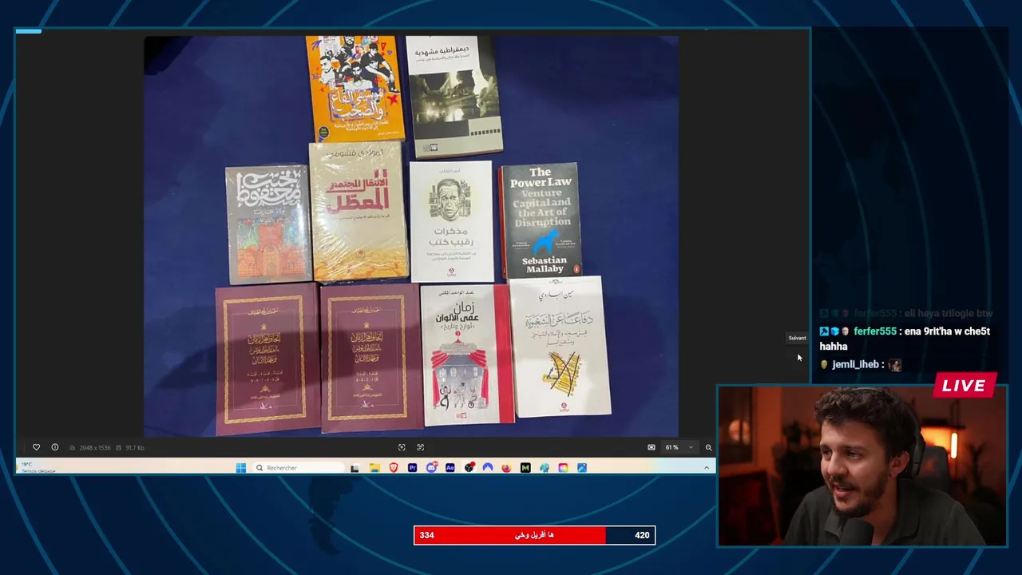
Task: Open Task View in the taskbar
Action: pyautogui.click(x=355, y=468)
